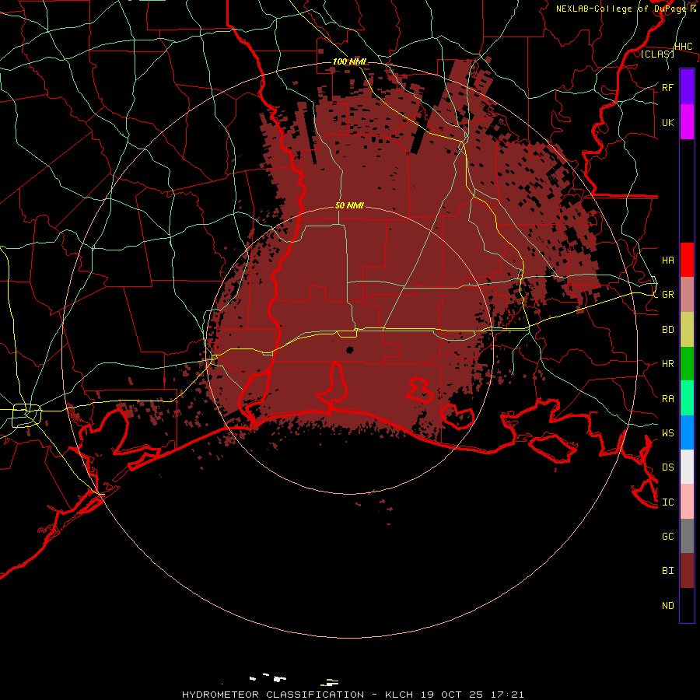Click the BI legend label
The height and width of the screenshot is (700, 700).
(x=668, y=571)
